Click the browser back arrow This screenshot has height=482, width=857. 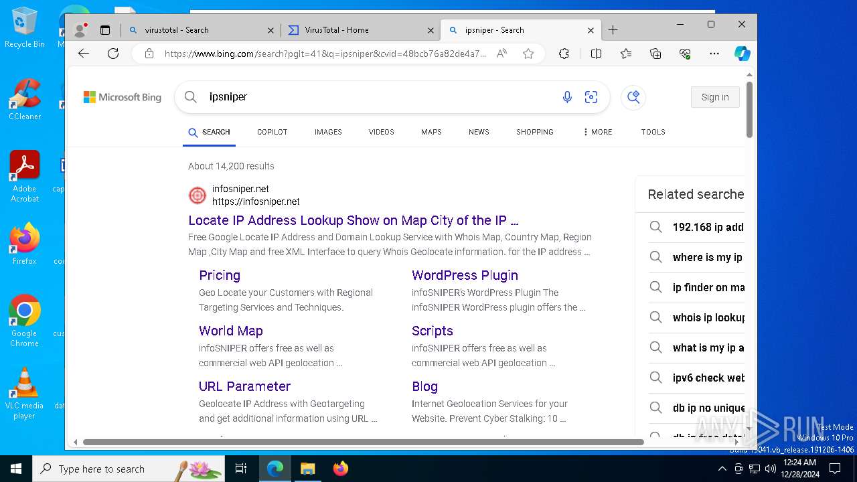point(83,54)
